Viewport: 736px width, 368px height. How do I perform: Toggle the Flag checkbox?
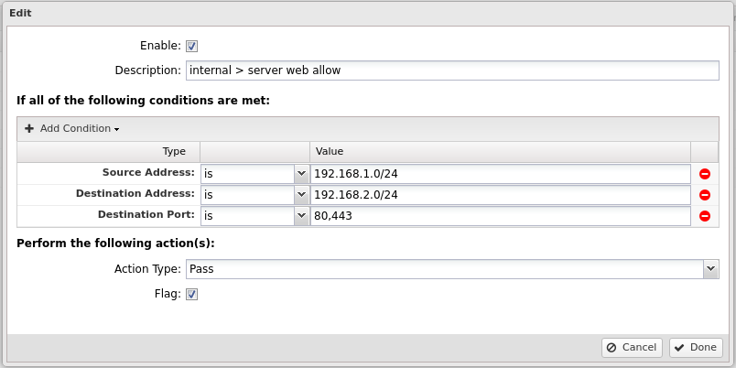pyautogui.click(x=192, y=294)
